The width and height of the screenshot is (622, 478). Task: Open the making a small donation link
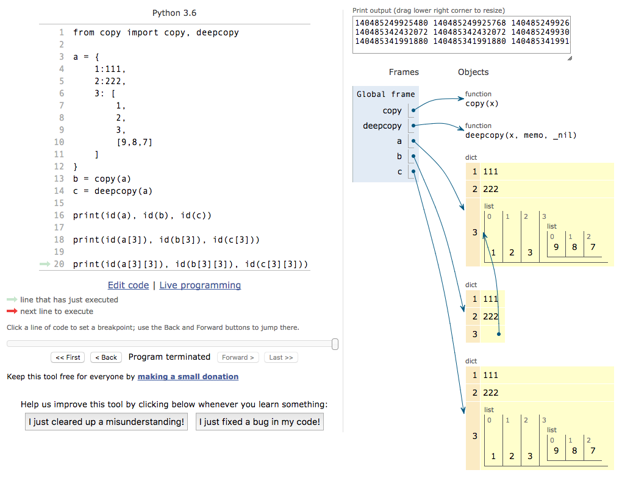(188, 376)
